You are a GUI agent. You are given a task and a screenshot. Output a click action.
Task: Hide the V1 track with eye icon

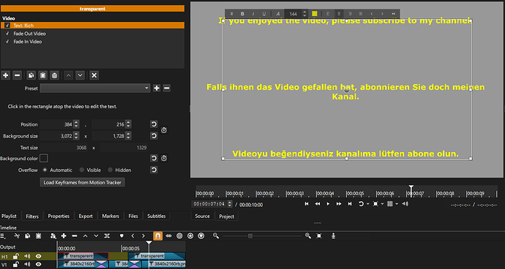click(x=39, y=264)
